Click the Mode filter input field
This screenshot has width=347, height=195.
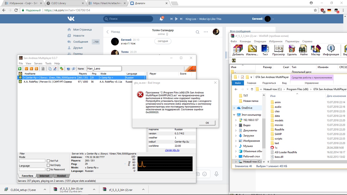[x=32, y=161]
